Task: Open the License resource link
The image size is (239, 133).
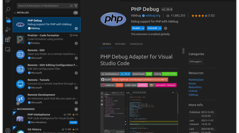Action: pos(193,91)
